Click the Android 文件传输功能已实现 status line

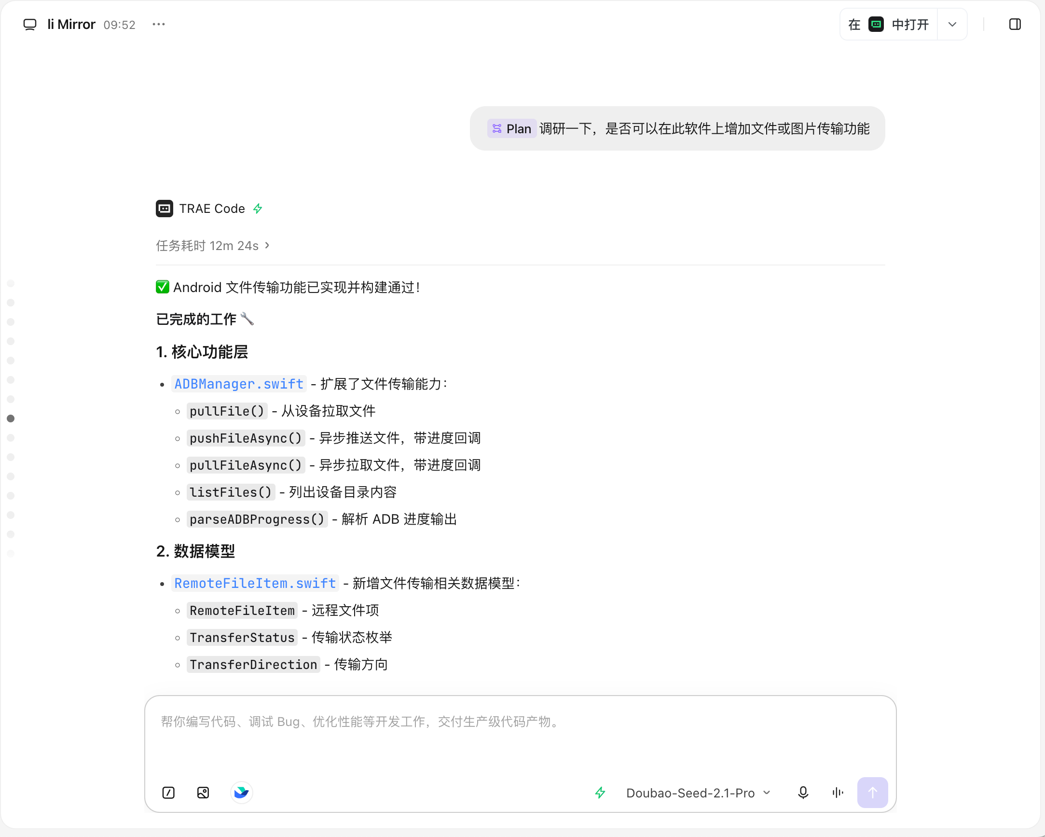pos(288,288)
